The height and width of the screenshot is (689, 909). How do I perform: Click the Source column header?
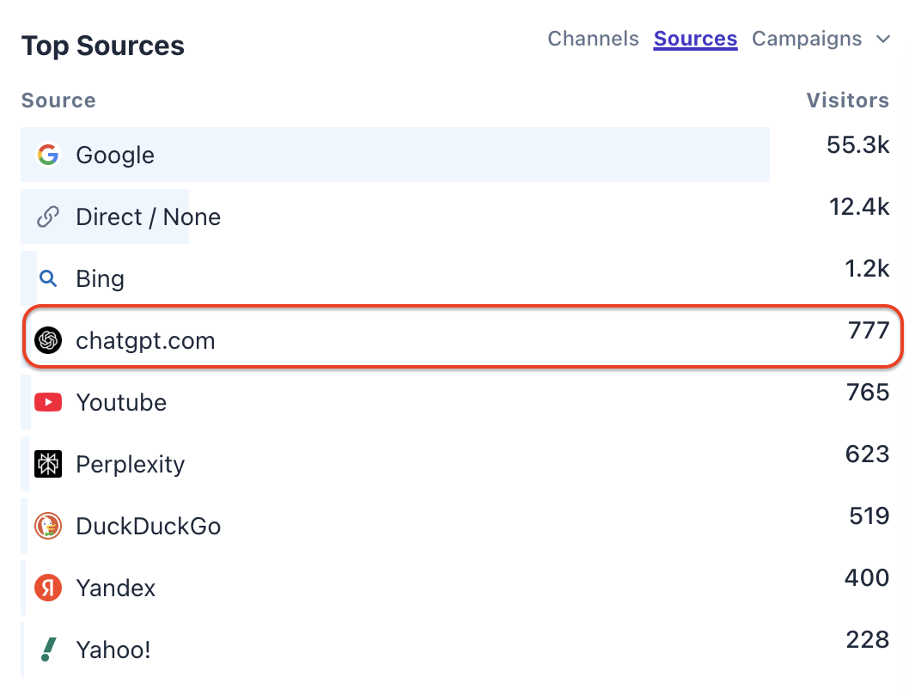pos(58,101)
